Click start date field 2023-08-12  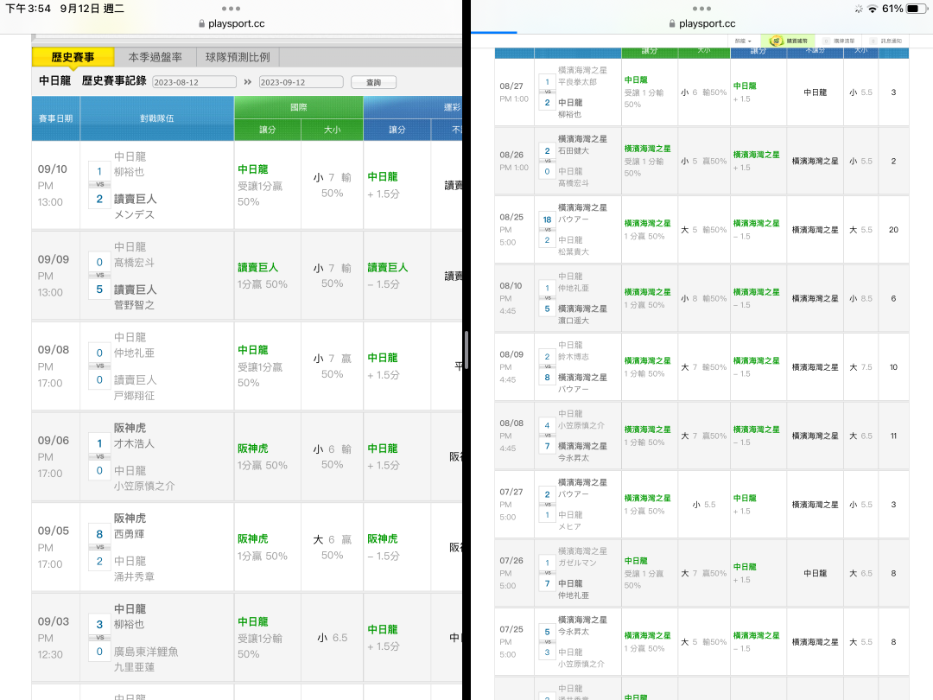click(x=194, y=82)
